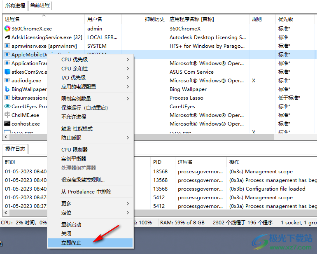Switch to 当前进程 tab
Screen dimensions: 317x254
[40, 5]
